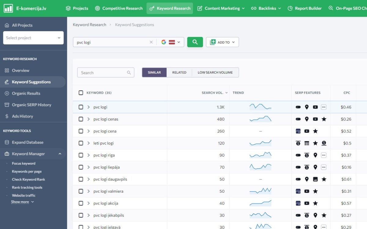Toggle the select-all keywords checkbox
The image size is (367, 229).
click(81, 93)
